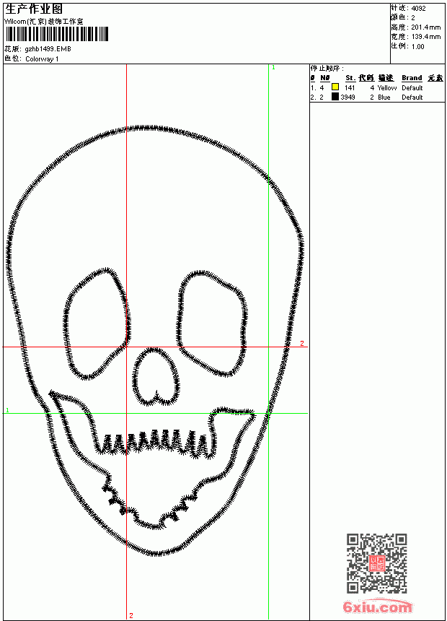Click the Colorway 1 label

[42, 59]
